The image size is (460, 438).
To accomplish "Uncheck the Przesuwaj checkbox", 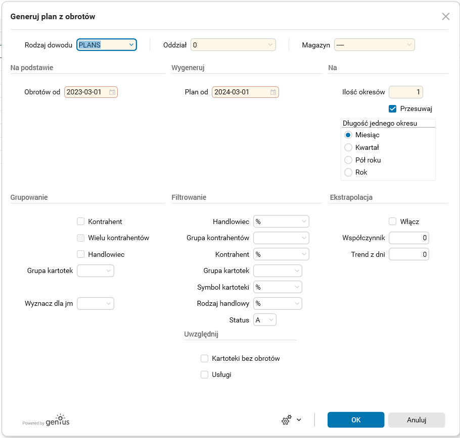I will coord(392,108).
